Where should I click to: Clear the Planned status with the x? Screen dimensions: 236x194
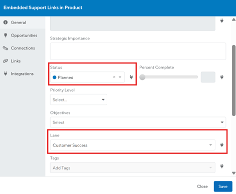pyautogui.click(x=114, y=77)
